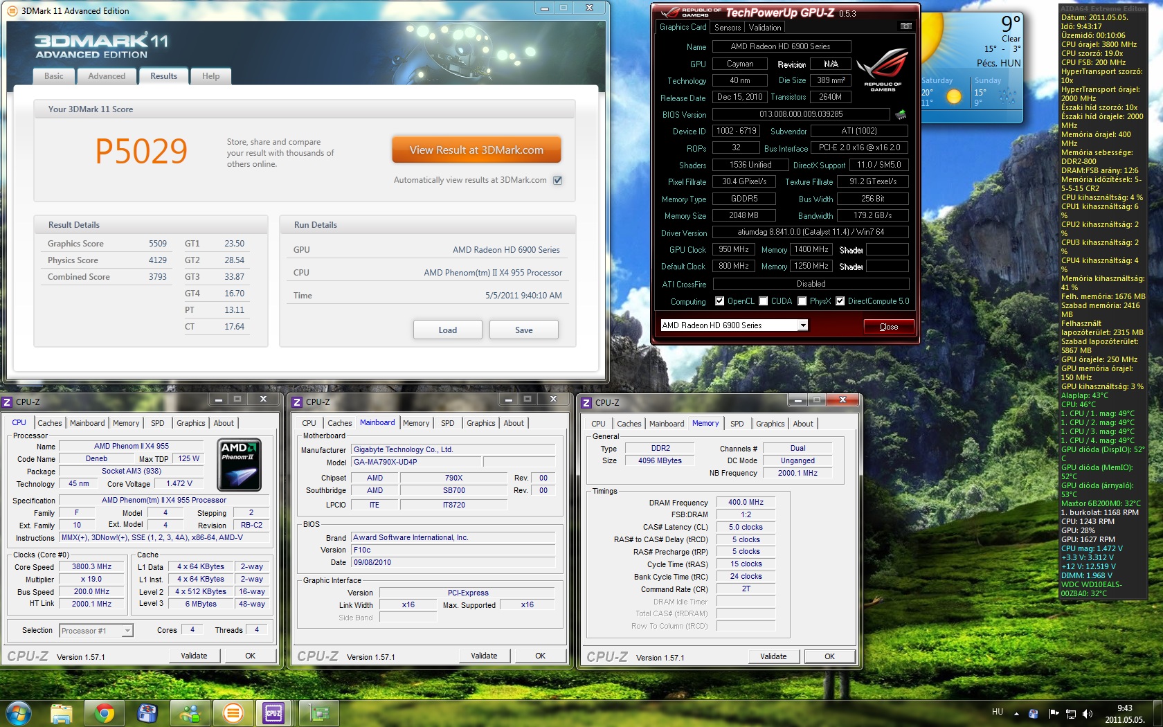This screenshot has height=727, width=1163.
Task: Click the P5029 score text
Action: [141, 151]
